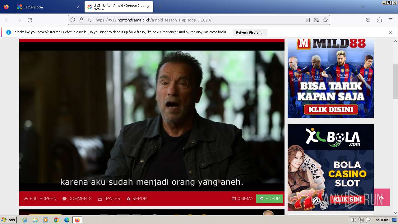This screenshot has height=224, width=398.
Task: Go forward to the next page
Action: (19, 20)
